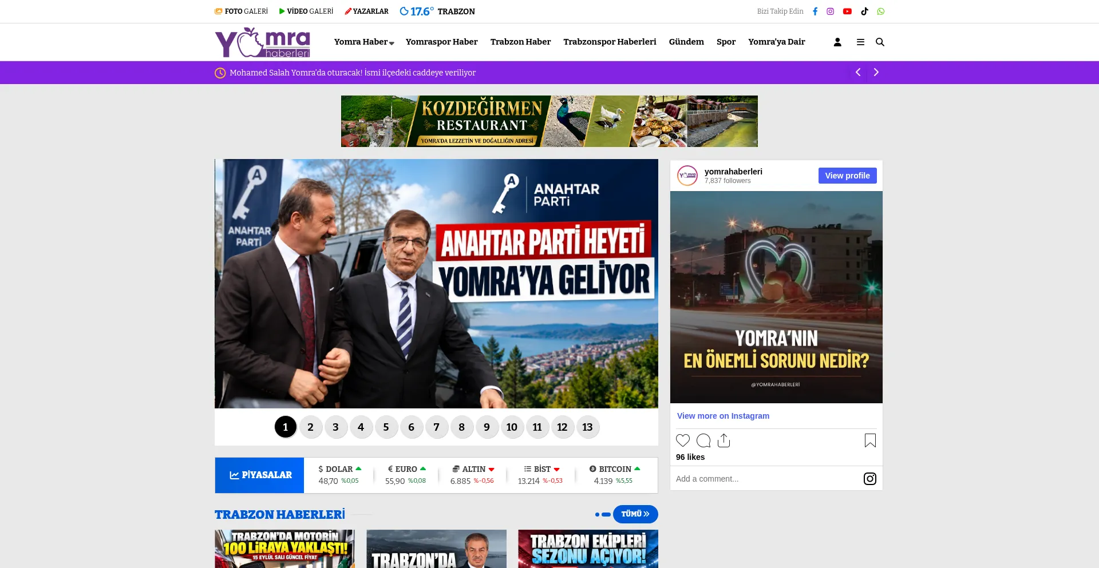
Task: Show next breaking news headline arrow
Action: pyautogui.click(x=876, y=73)
